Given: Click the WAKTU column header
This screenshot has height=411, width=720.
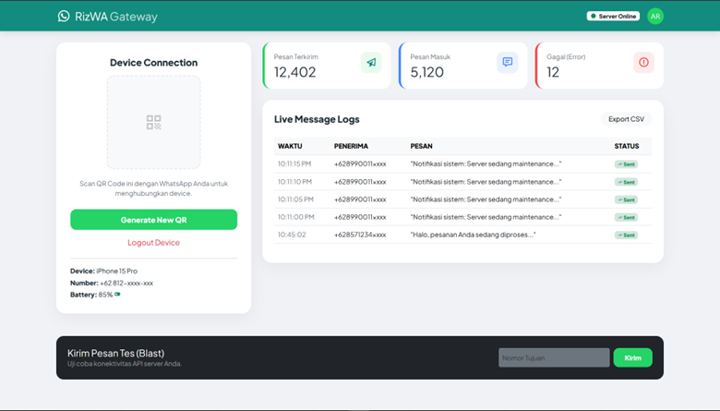Looking at the screenshot, I should [x=290, y=146].
